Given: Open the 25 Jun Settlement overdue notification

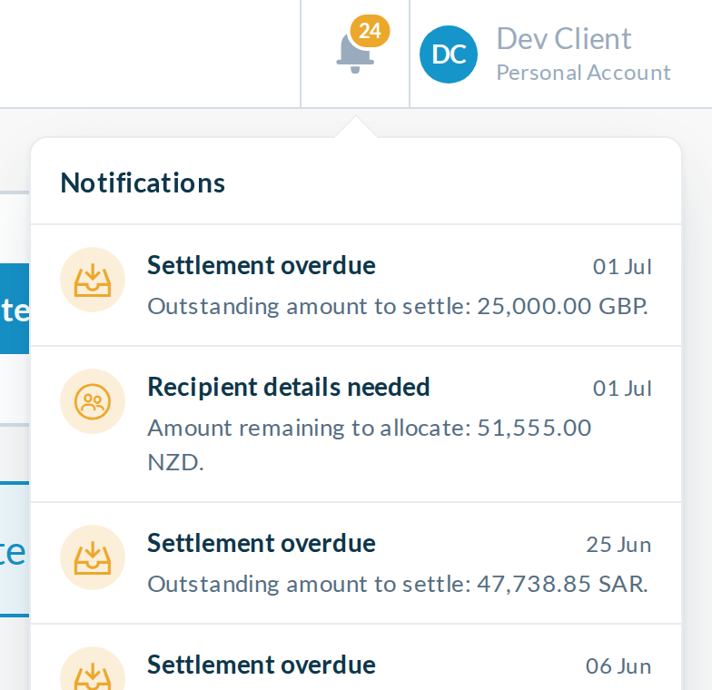Looking at the screenshot, I should pos(356,563).
